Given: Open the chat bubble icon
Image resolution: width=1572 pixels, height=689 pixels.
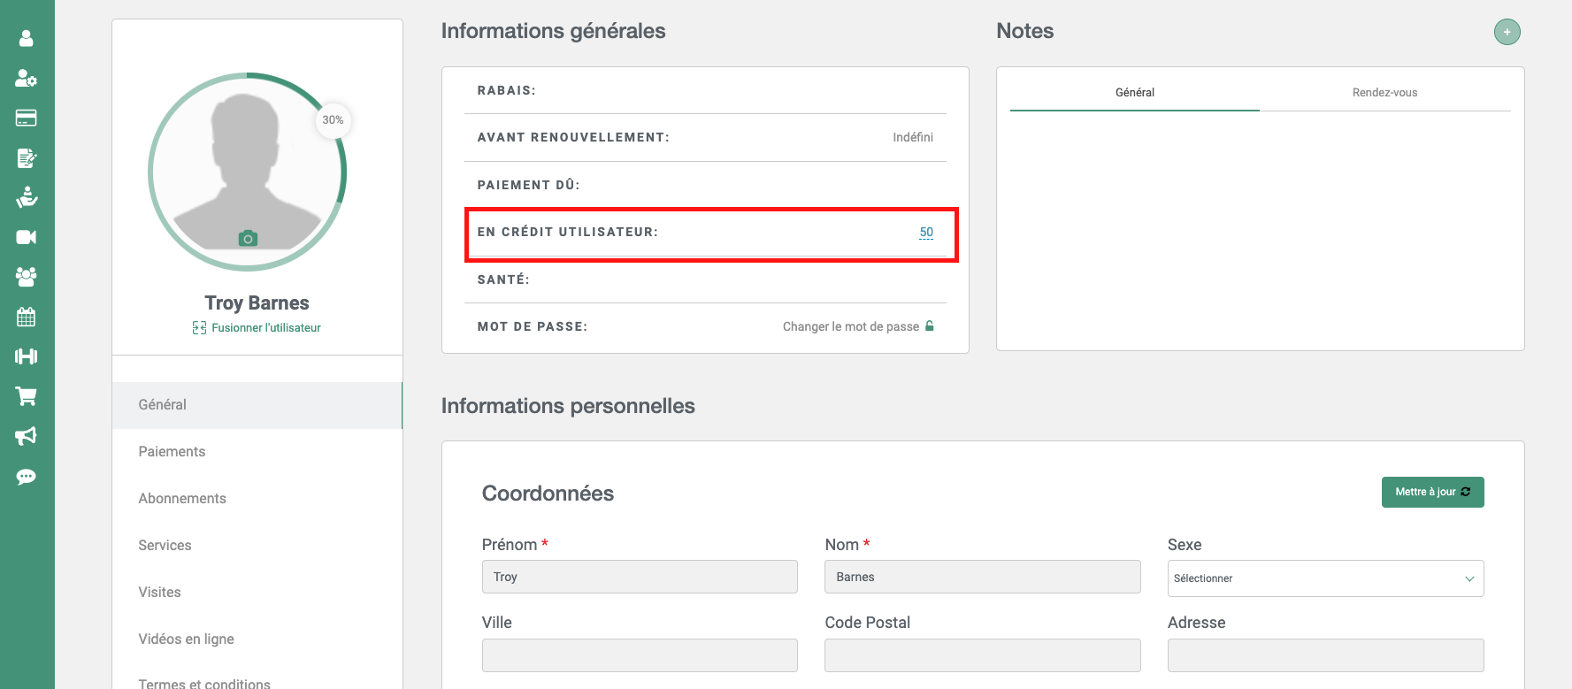Looking at the screenshot, I should pos(27,477).
